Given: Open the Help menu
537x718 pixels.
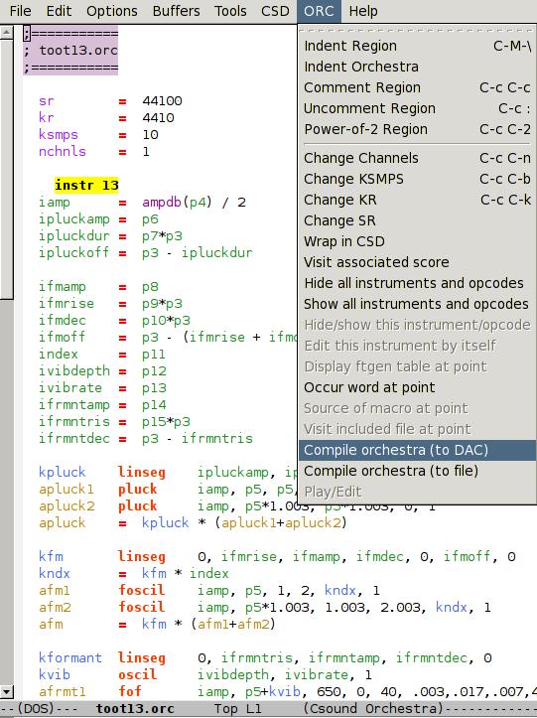Looking at the screenshot, I should 363,11.
